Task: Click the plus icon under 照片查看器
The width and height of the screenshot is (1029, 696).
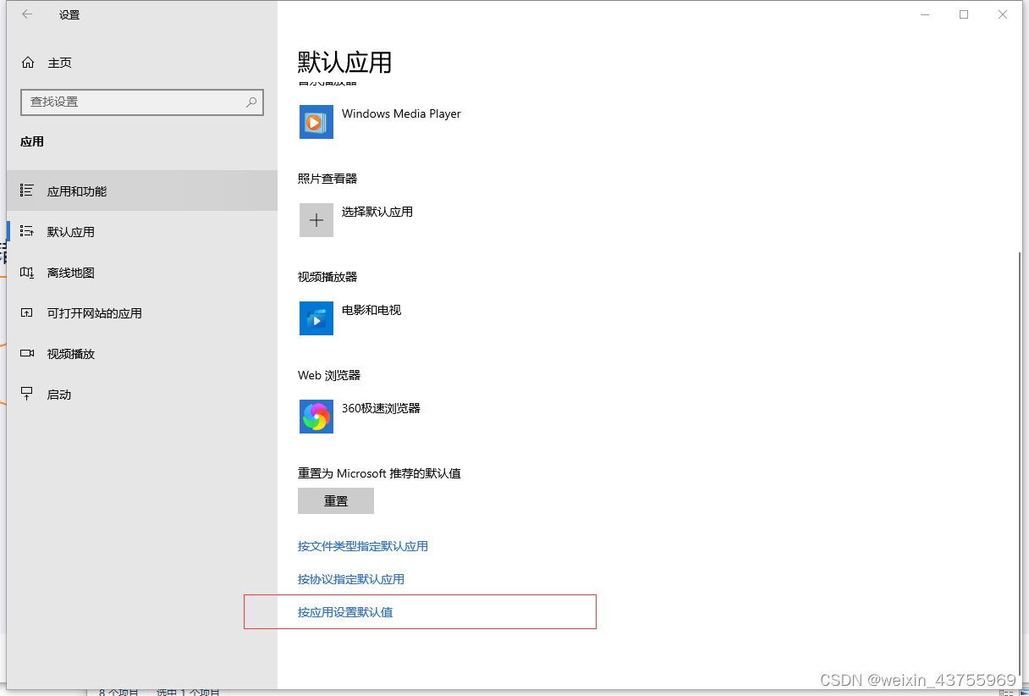Action: pyautogui.click(x=316, y=220)
